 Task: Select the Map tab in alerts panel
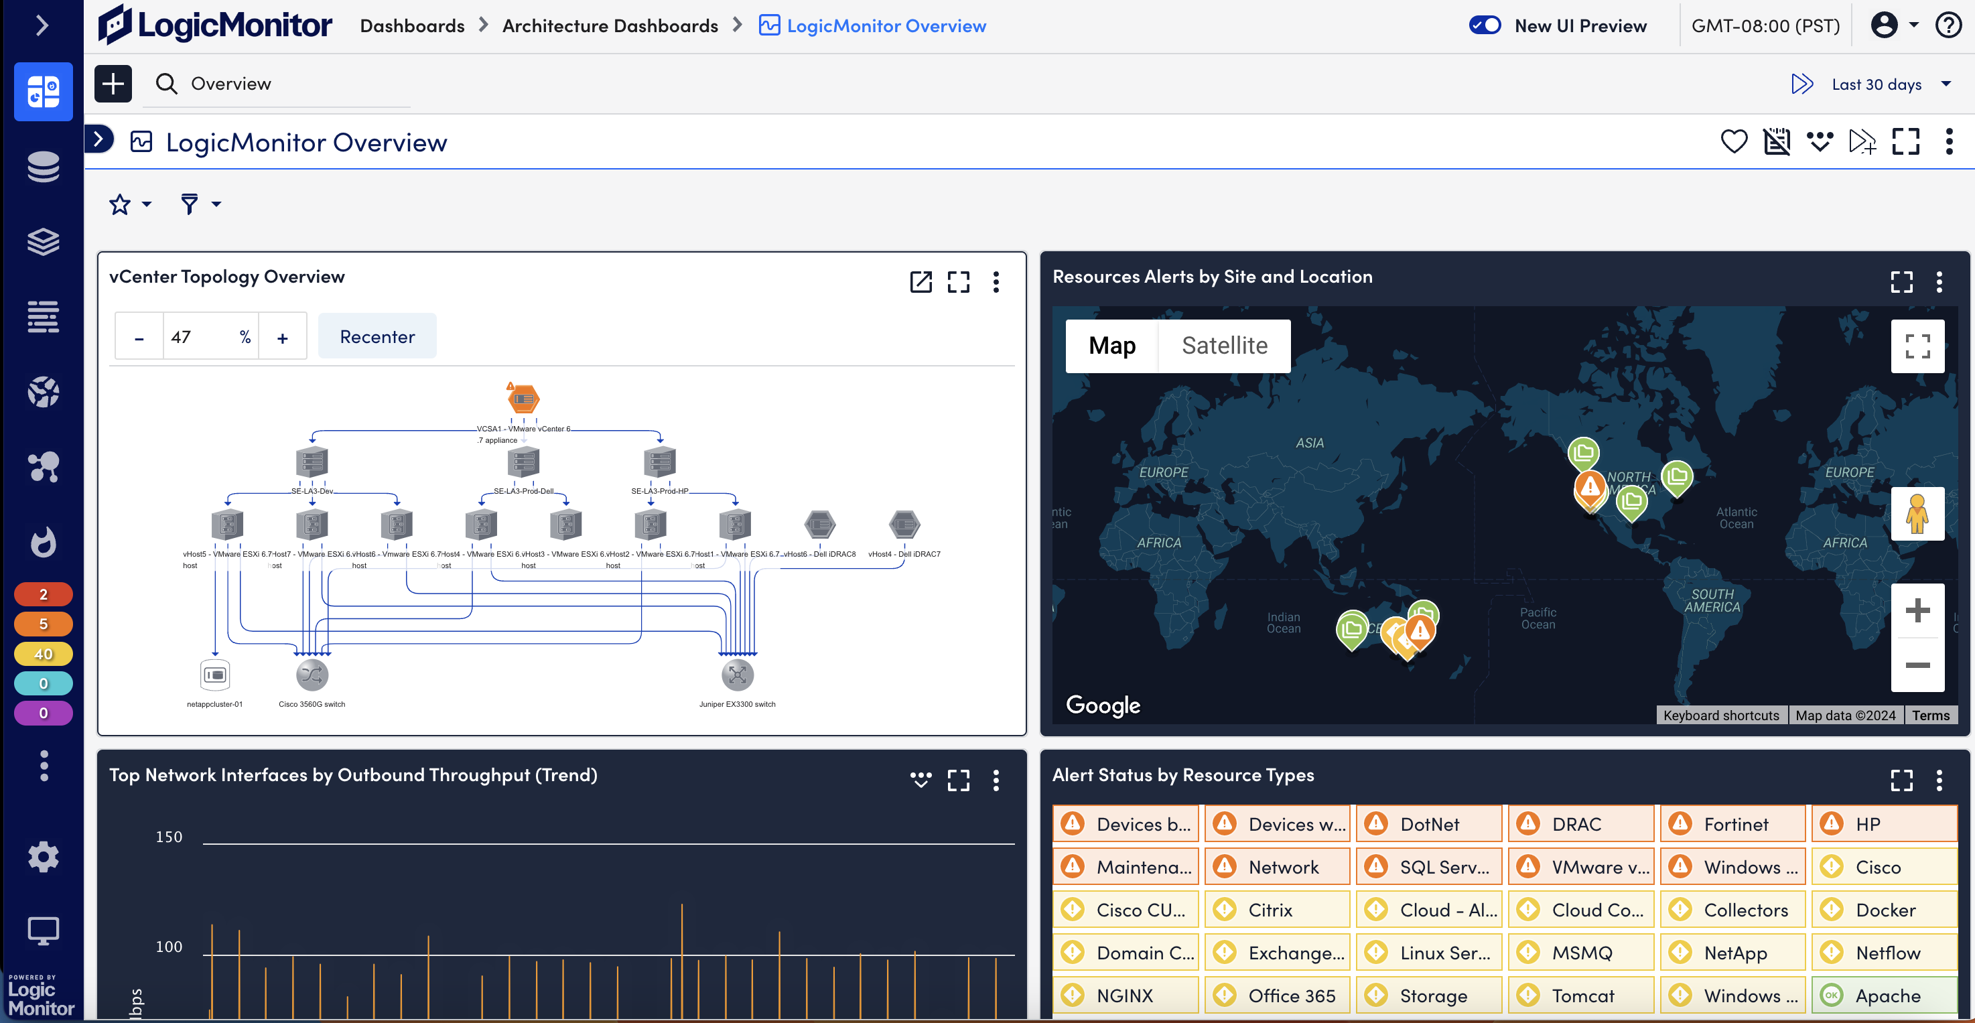[1111, 344]
